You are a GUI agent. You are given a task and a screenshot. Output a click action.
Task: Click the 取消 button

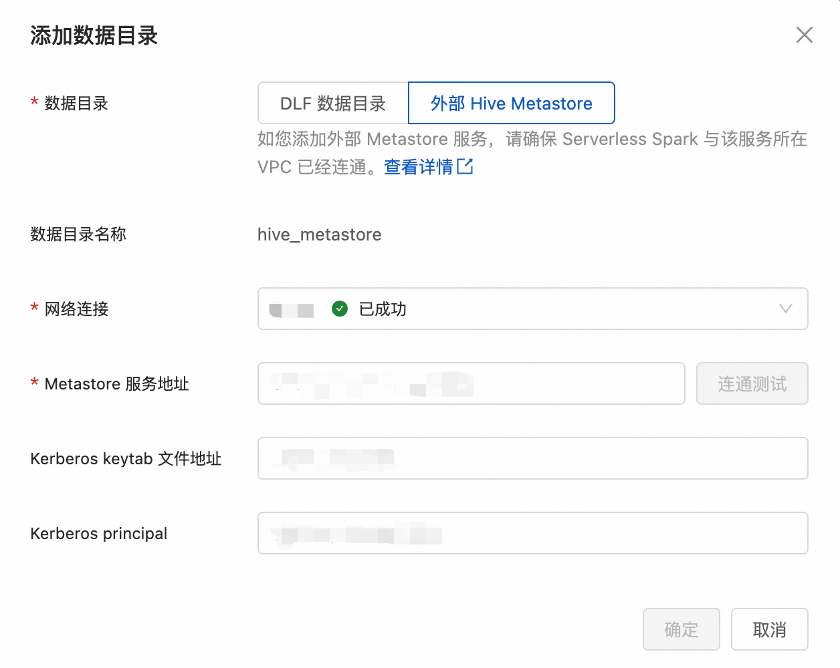[770, 629]
